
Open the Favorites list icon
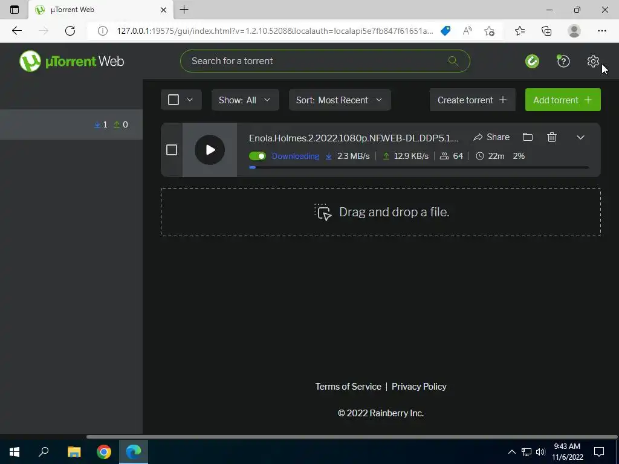pos(520,31)
